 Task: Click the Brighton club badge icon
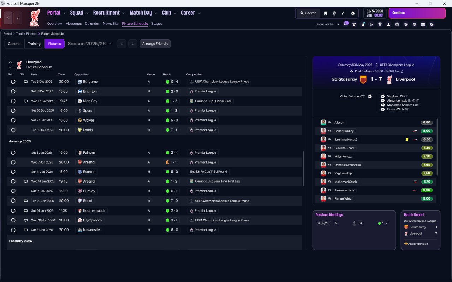(80, 91)
